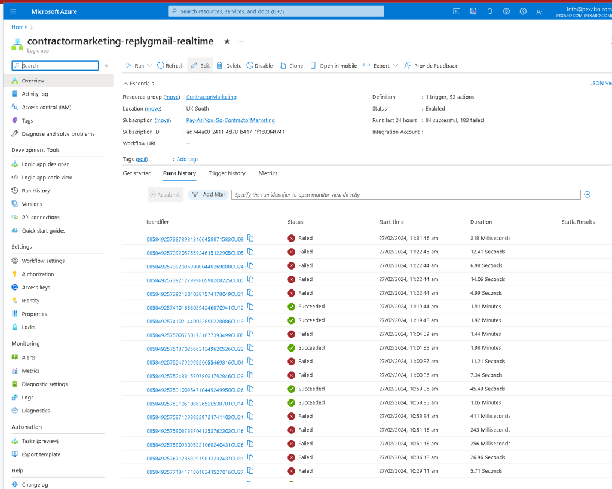612x489 pixels.
Task: Open Pay-As-You-Go-ContractorMarketing subscription link
Action: tap(230, 121)
